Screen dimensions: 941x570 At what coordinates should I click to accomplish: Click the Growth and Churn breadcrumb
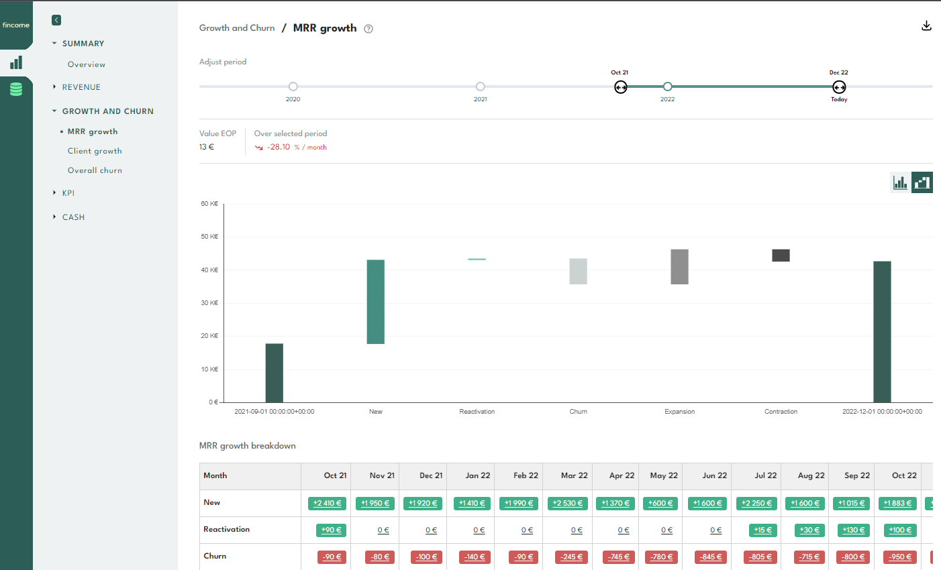click(237, 28)
